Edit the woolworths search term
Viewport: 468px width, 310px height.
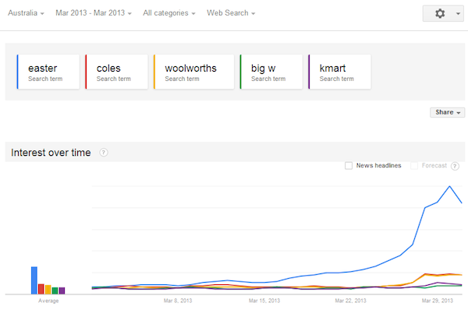click(x=194, y=72)
